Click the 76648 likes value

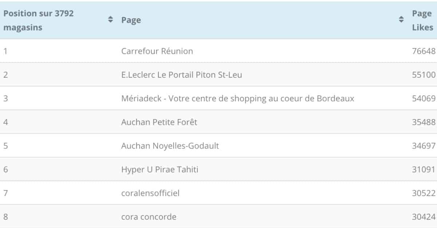(424, 51)
